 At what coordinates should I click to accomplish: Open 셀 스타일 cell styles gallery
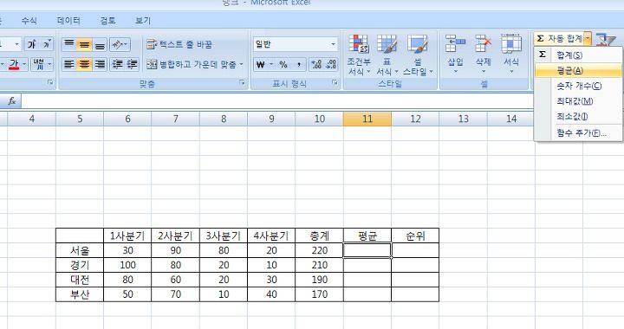tap(418, 55)
